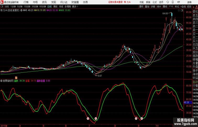Click the 证券交易未登录 status link
The image size is (198, 127).
[x=115, y=2]
